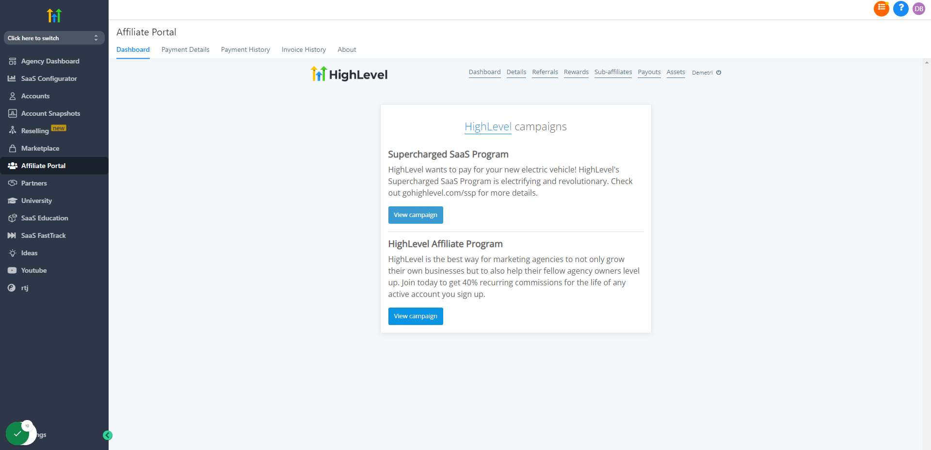This screenshot has width=931, height=450.
Task: Click the Affiliate Portal people icon
Action: (13, 166)
